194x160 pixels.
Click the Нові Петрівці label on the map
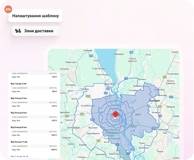(103, 75)
